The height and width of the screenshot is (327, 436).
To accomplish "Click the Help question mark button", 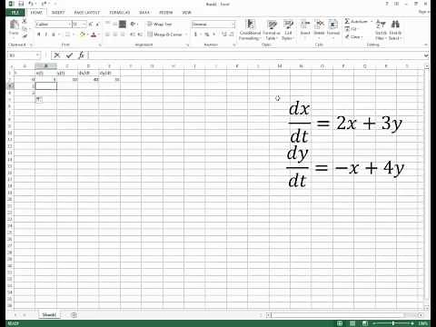I will point(387,4).
